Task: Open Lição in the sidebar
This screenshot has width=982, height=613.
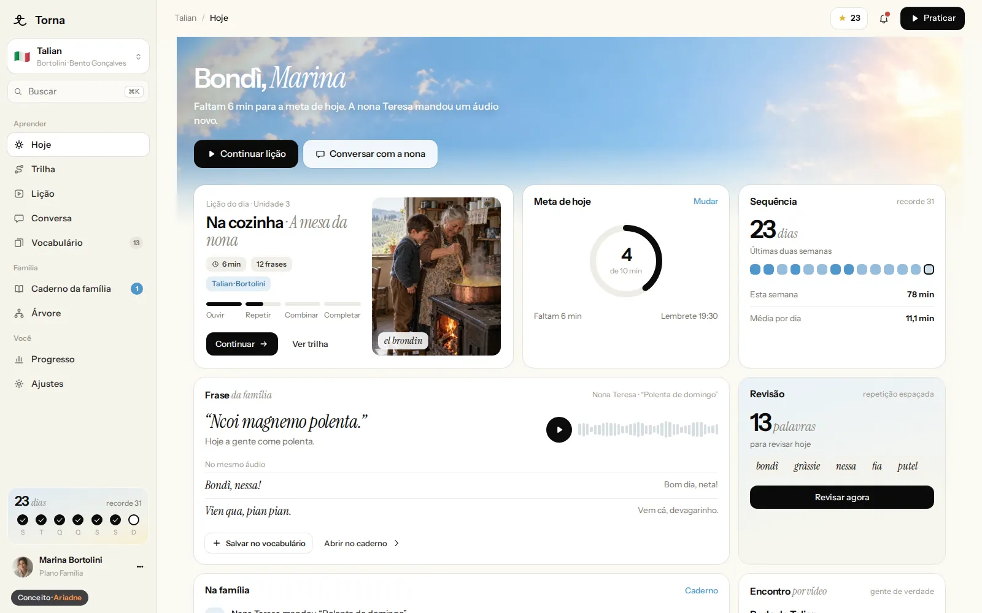Action: point(78,194)
